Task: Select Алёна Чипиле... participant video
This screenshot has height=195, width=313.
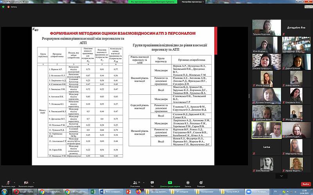Action: [296, 79]
